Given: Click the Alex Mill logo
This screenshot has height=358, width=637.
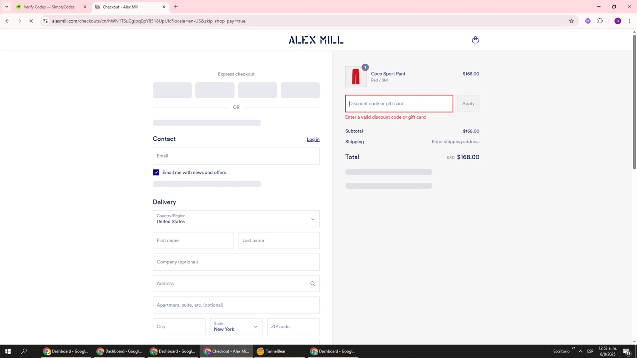Looking at the screenshot, I should pyautogui.click(x=316, y=40).
